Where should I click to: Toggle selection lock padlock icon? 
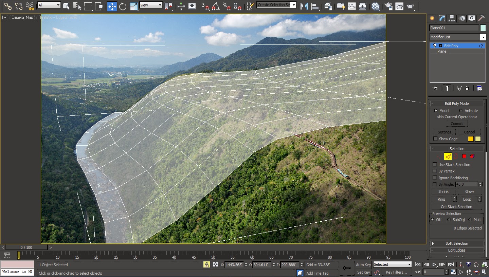[206, 265]
